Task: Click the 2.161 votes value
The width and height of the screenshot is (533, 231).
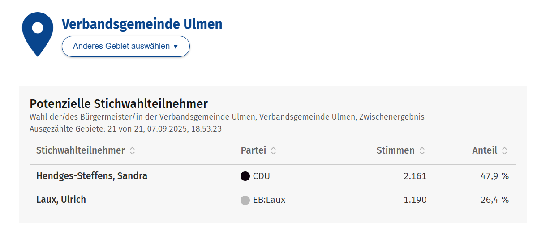Action: click(415, 176)
